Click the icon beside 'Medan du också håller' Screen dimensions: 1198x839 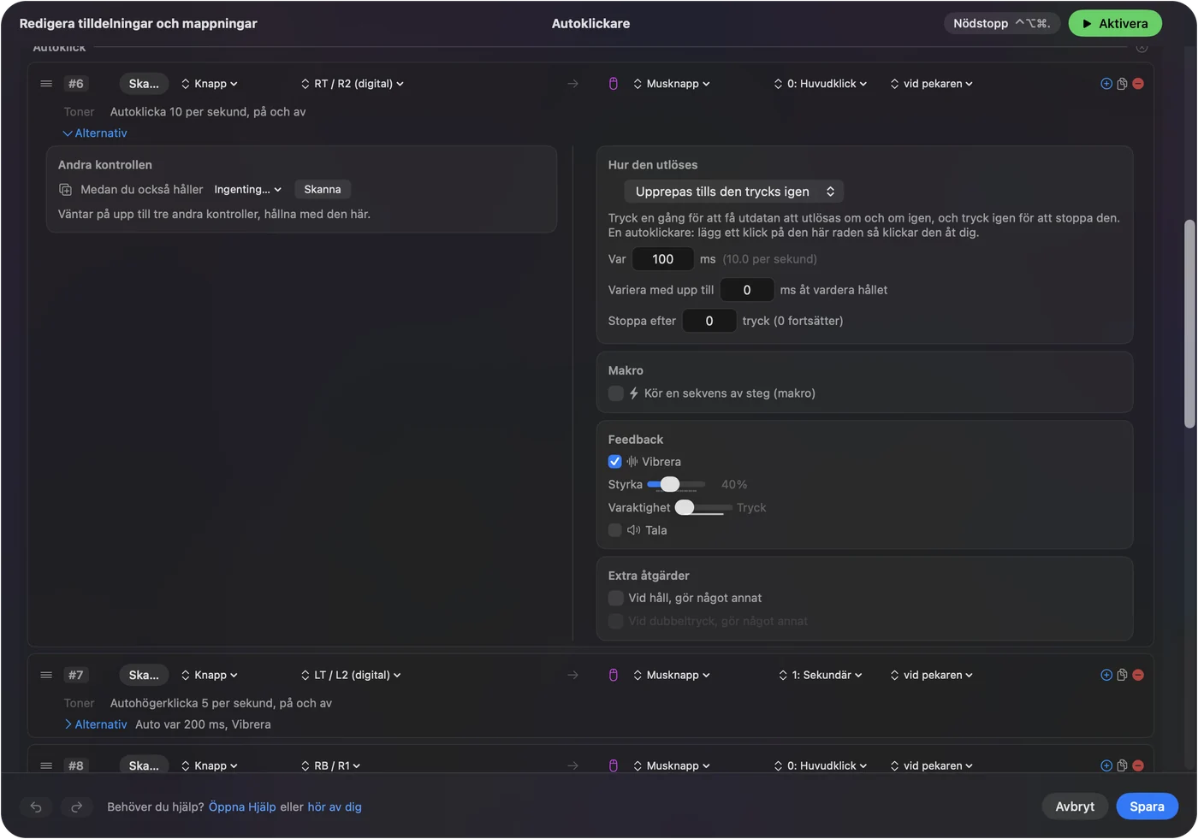point(65,190)
